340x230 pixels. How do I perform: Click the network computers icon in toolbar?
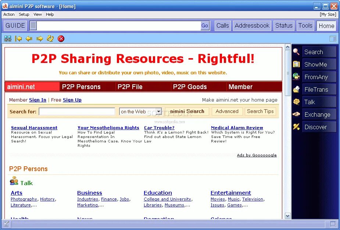pyautogui.click(x=8, y=39)
